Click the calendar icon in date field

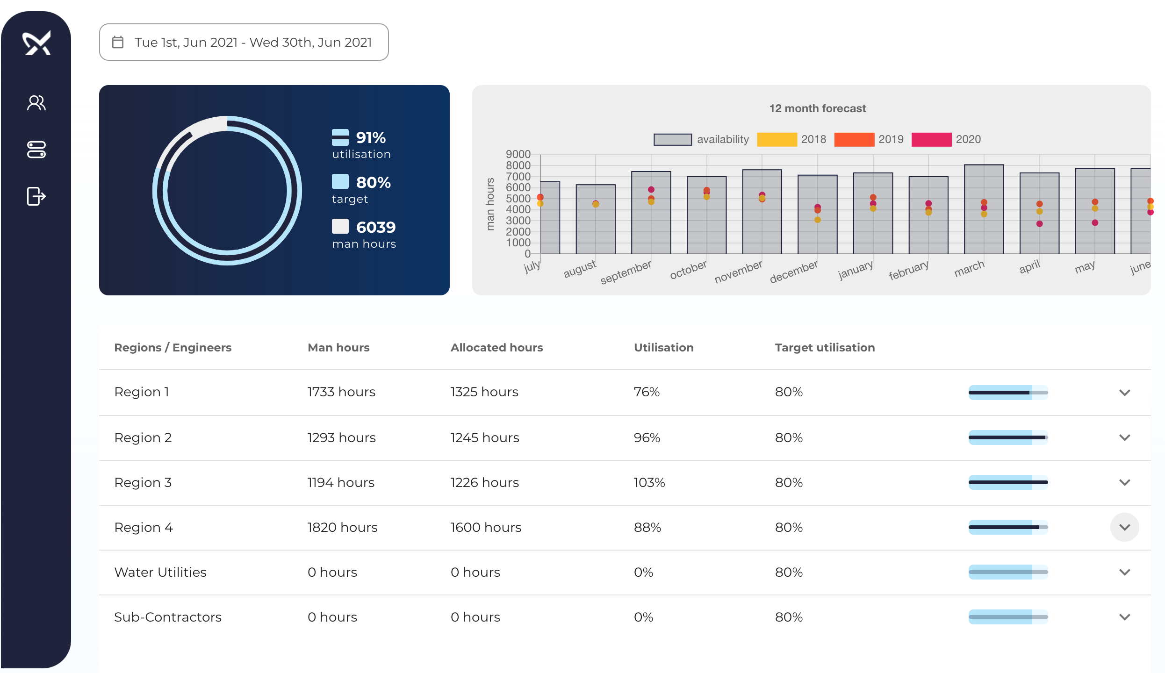click(x=118, y=42)
